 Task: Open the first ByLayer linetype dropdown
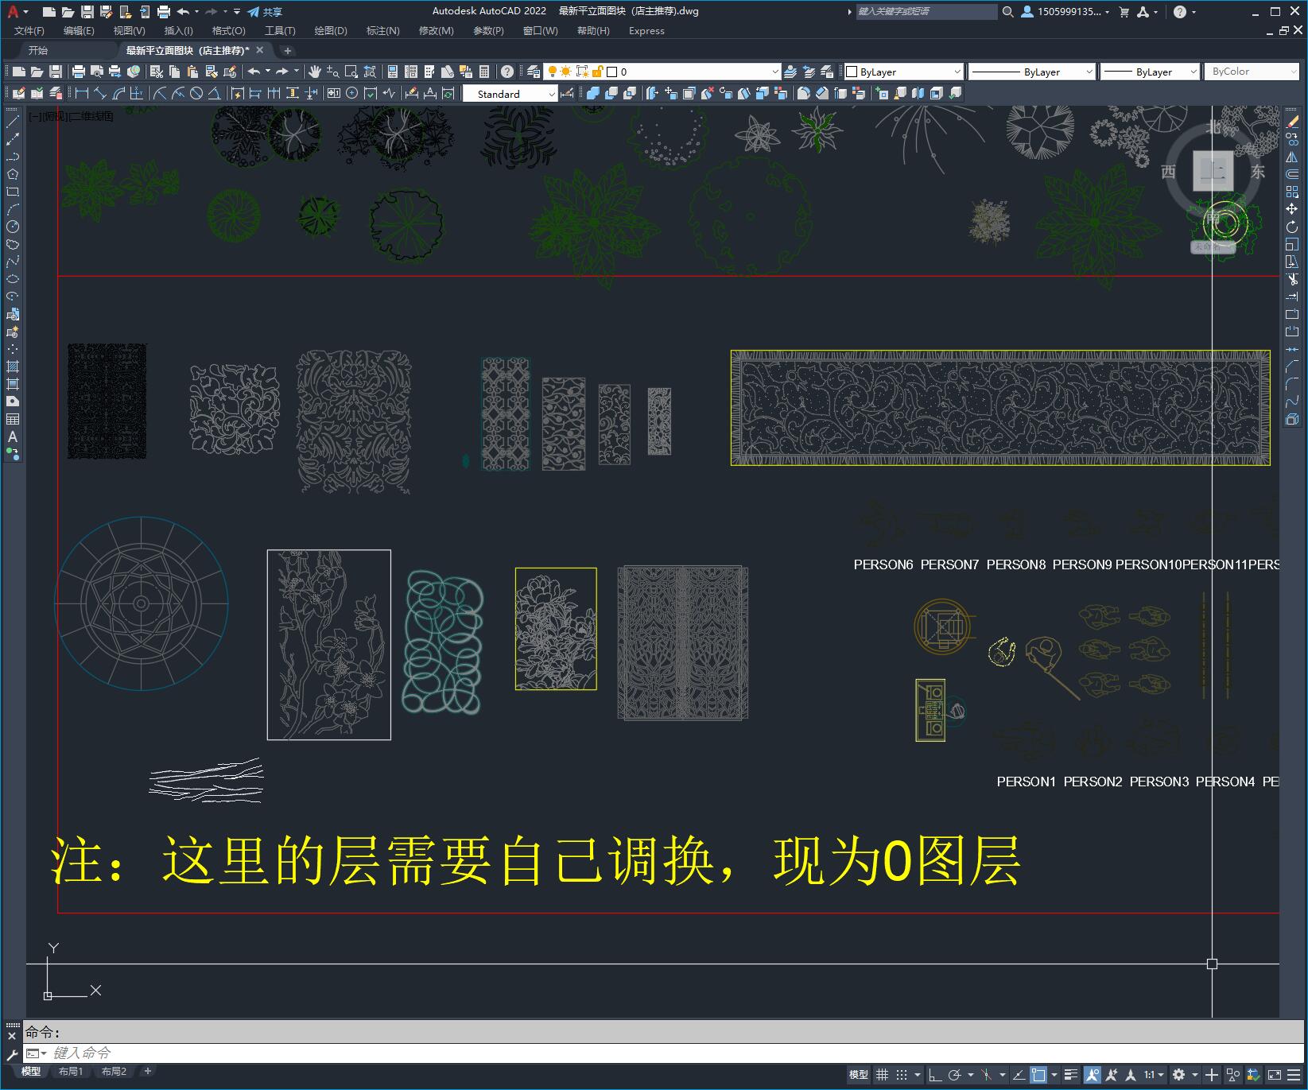coord(1032,72)
